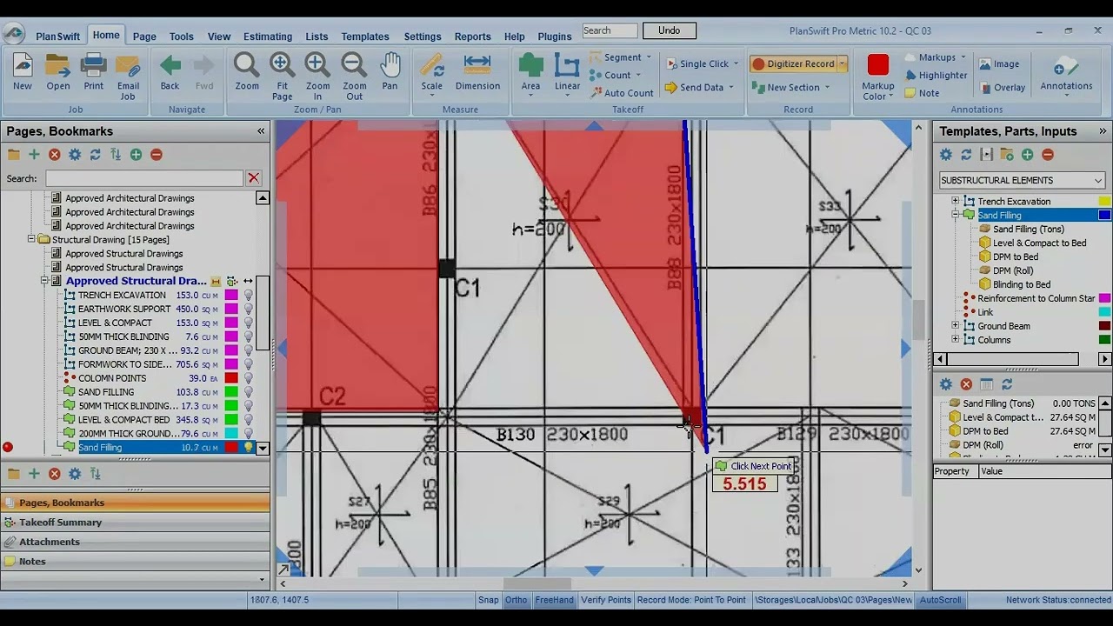Image resolution: width=1113 pixels, height=626 pixels.
Task: Open the Takeoff Summary panel
Action: pos(135,523)
